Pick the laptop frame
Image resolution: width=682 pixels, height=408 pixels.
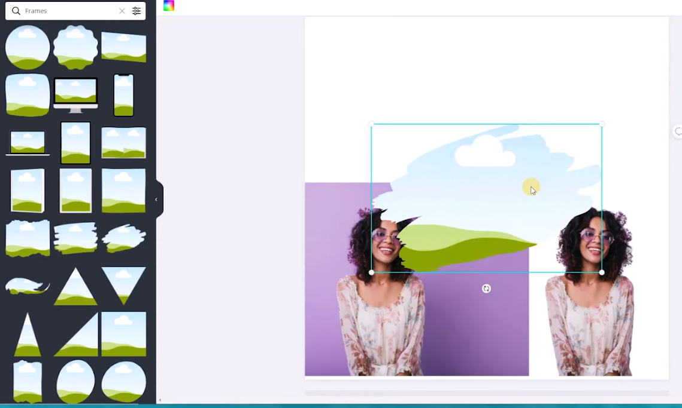click(x=28, y=143)
